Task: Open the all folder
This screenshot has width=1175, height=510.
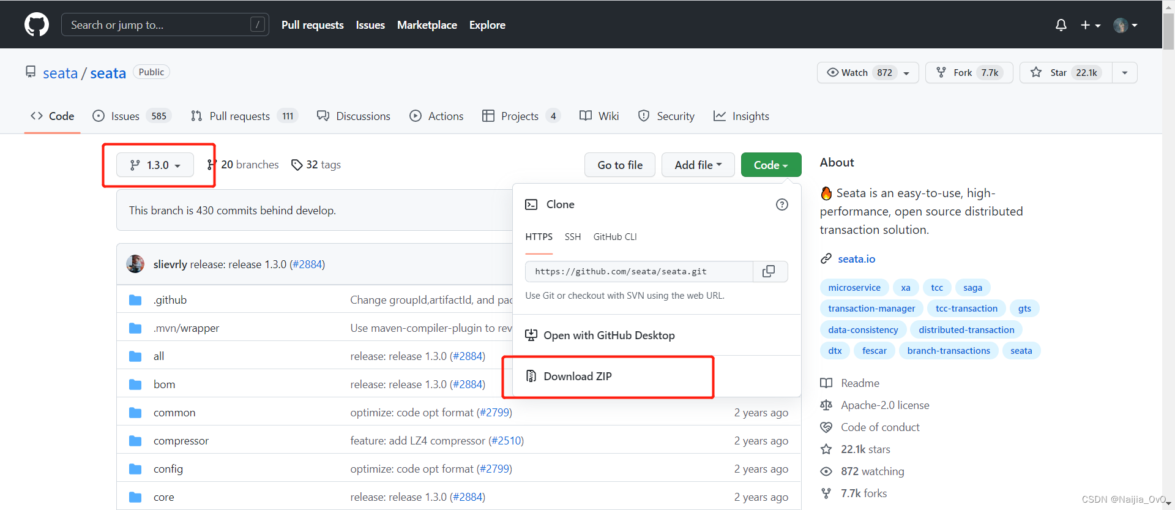Action: click(159, 356)
